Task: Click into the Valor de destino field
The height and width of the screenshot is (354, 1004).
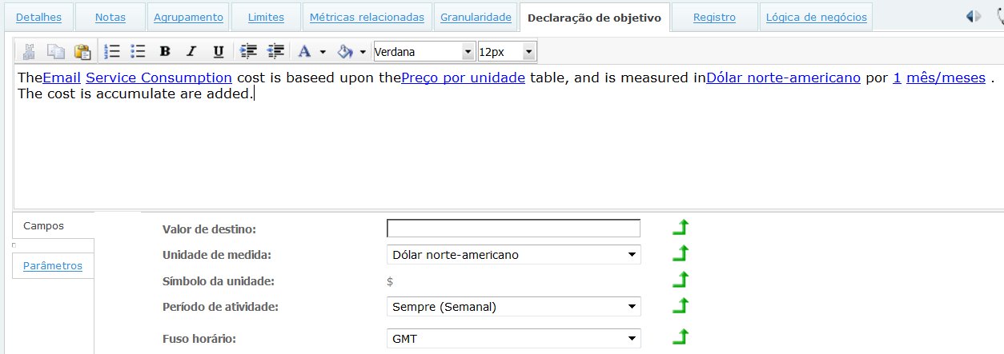Action: click(513, 229)
